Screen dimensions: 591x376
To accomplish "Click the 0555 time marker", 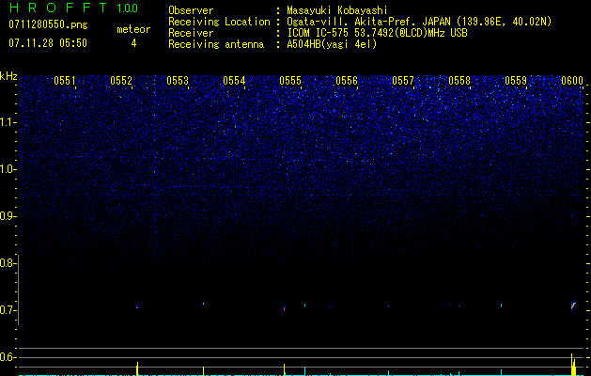I will tap(290, 81).
